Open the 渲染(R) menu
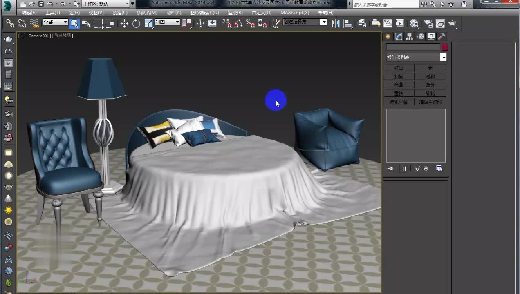This screenshot has height=294, width=520. click(x=235, y=13)
